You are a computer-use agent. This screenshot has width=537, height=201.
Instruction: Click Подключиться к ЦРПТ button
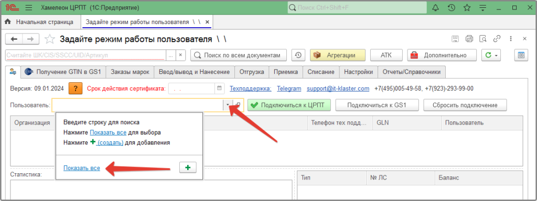point(289,105)
